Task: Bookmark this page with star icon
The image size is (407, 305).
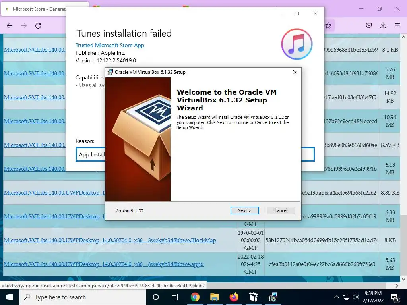Action: click(328, 25)
